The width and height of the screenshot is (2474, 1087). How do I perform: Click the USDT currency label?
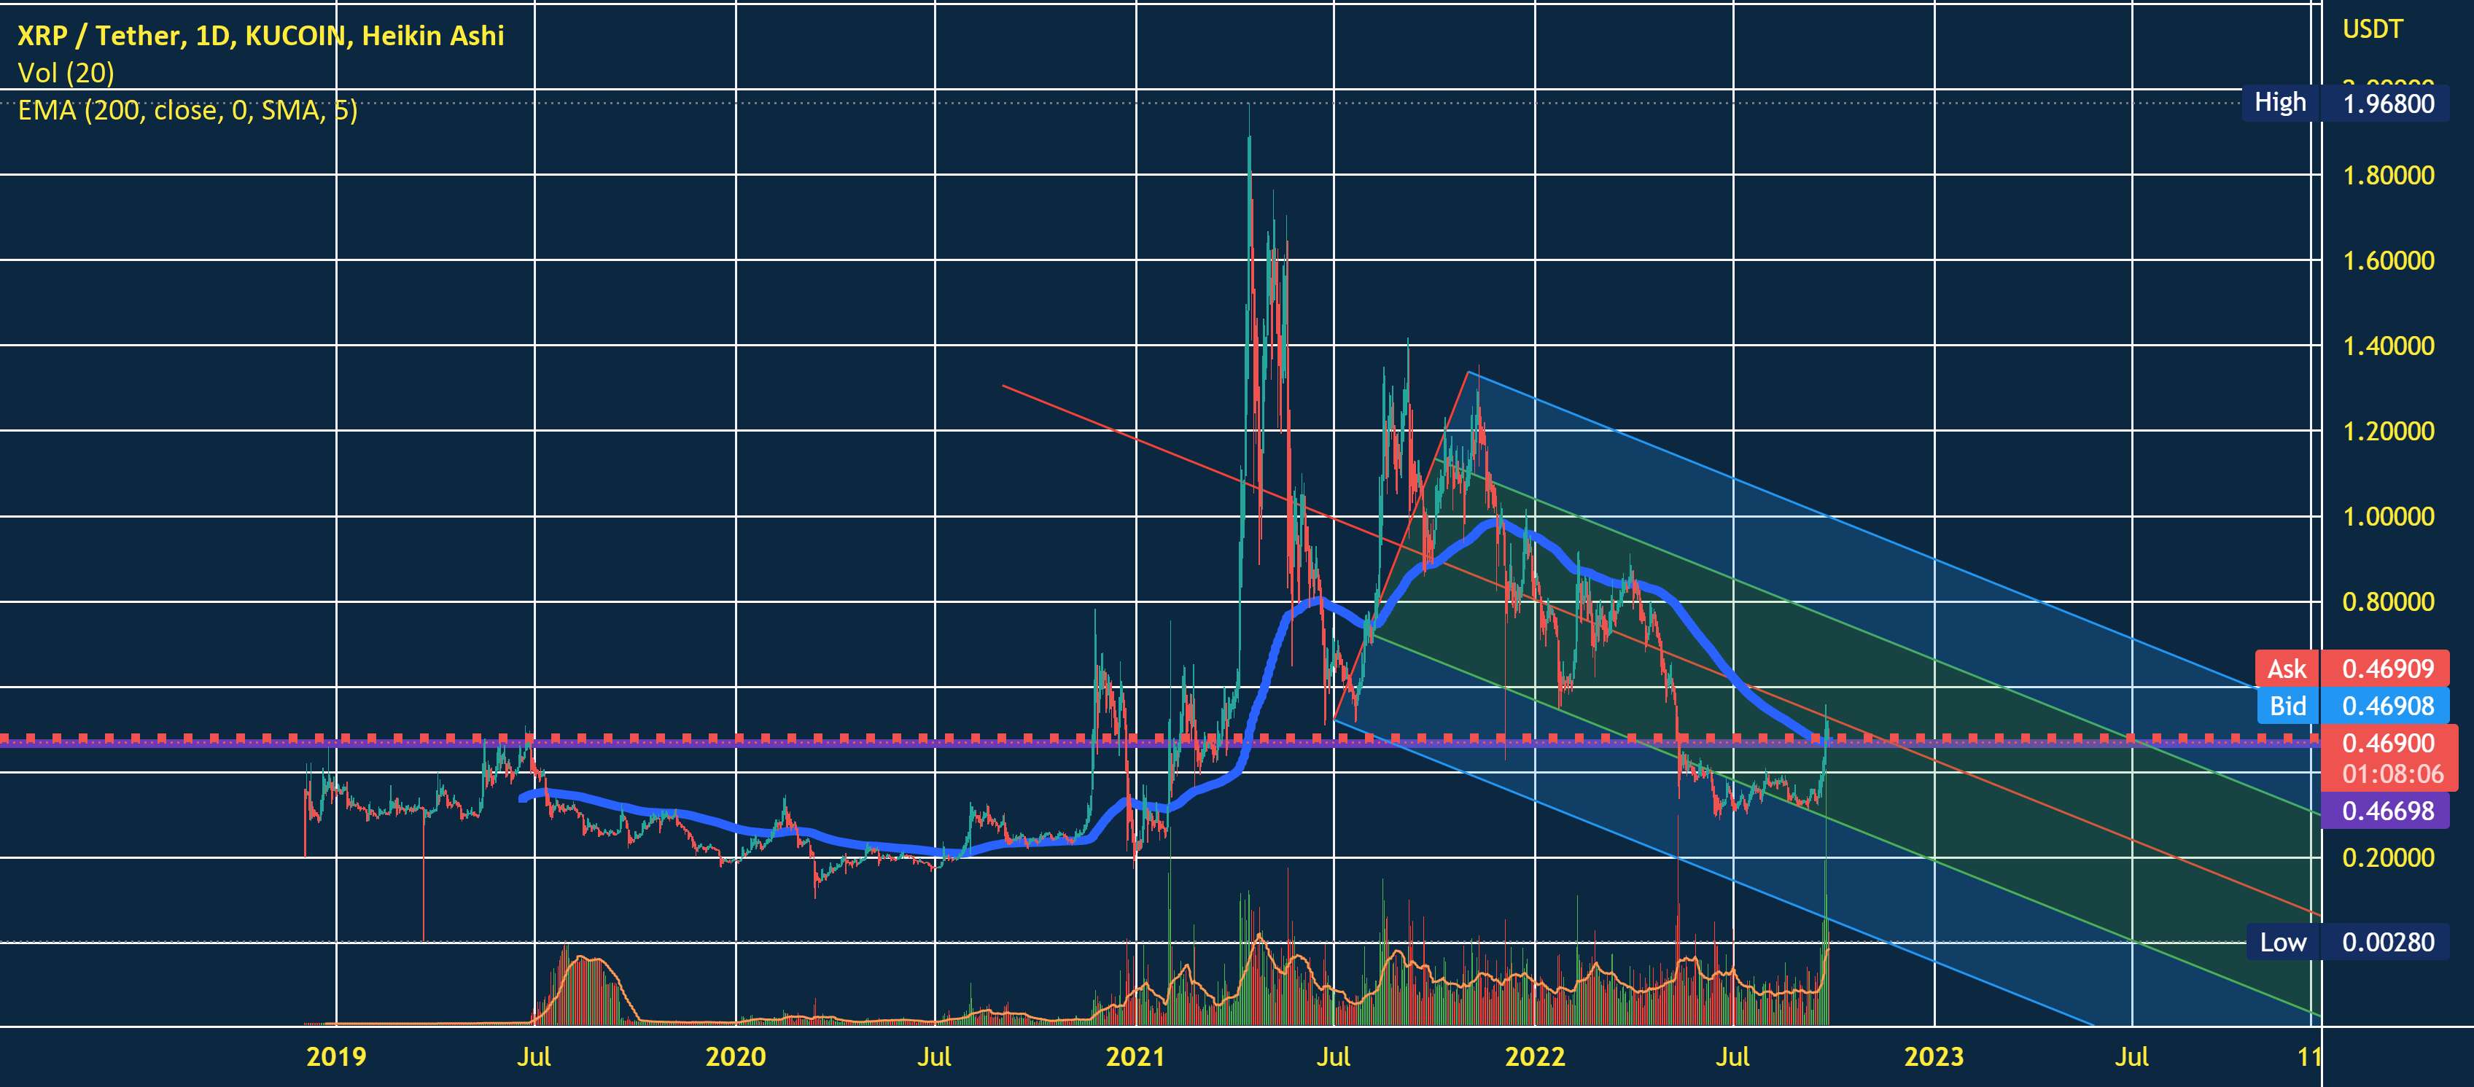(2372, 29)
